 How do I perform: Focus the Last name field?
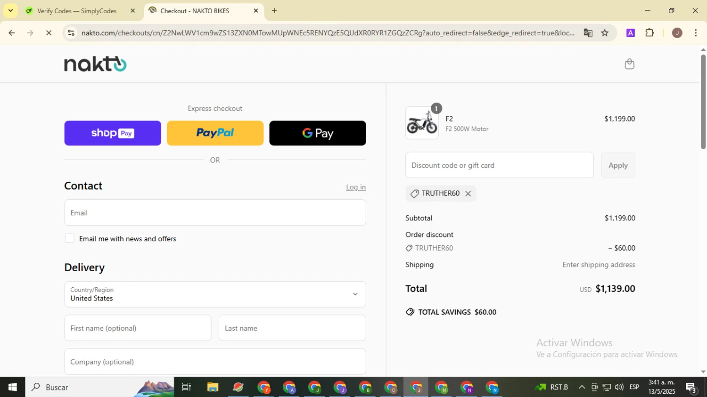tap(292, 328)
